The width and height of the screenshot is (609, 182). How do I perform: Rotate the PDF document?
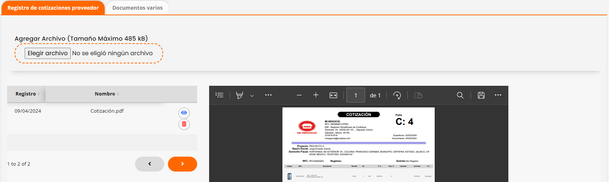coord(397,95)
